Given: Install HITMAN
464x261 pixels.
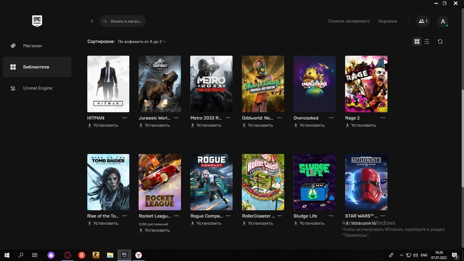Looking at the screenshot, I should [103, 125].
